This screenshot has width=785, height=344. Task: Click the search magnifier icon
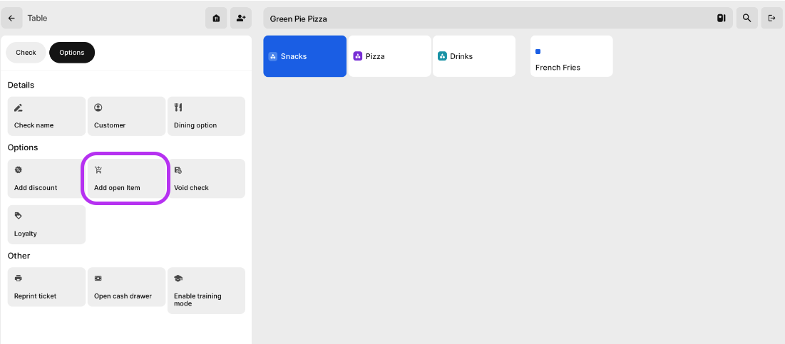pyautogui.click(x=746, y=18)
